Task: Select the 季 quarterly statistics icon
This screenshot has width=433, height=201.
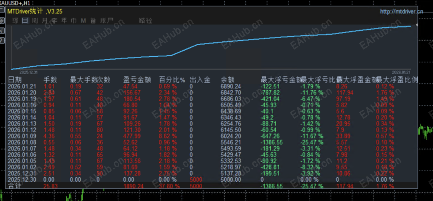Action: tap(54, 20)
